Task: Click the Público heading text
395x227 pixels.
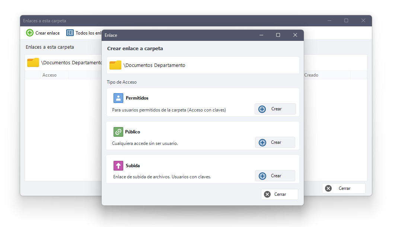Action: click(x=133, y=132)
